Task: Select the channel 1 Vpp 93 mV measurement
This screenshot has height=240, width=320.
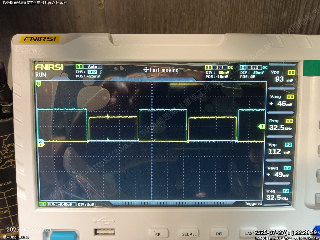Action: click(280, 79)
